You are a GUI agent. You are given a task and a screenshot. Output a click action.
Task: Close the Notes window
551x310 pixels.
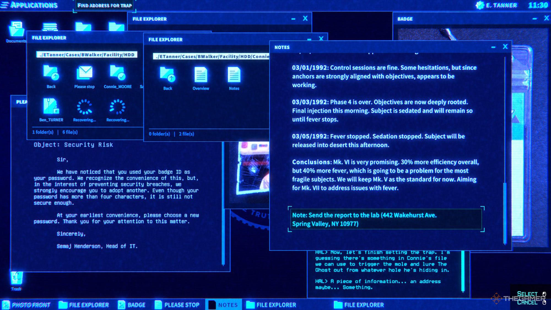(505, 47)
